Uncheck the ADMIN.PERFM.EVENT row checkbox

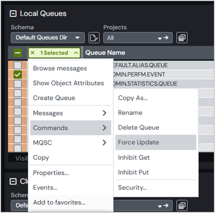tap(18, 74)
